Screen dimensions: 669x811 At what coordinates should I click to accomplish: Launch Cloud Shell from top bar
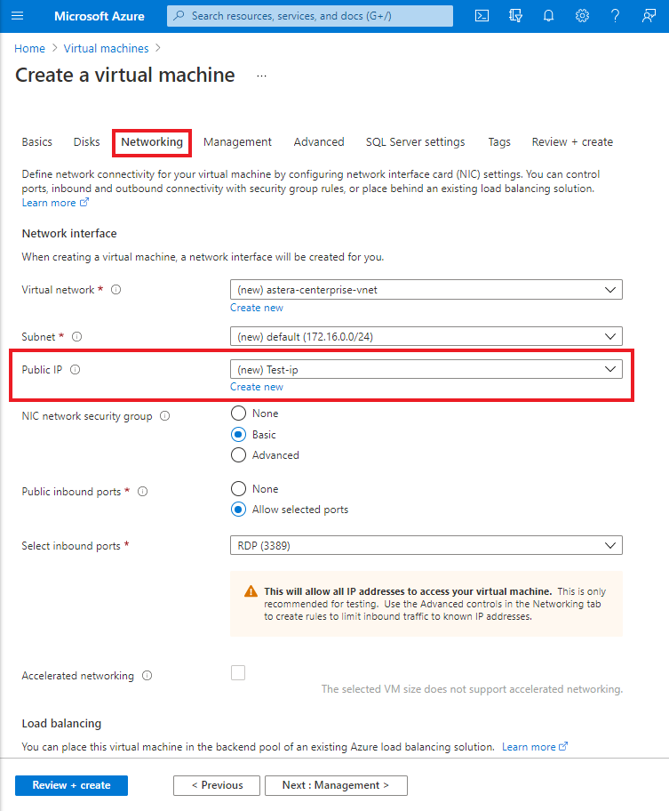482,16
